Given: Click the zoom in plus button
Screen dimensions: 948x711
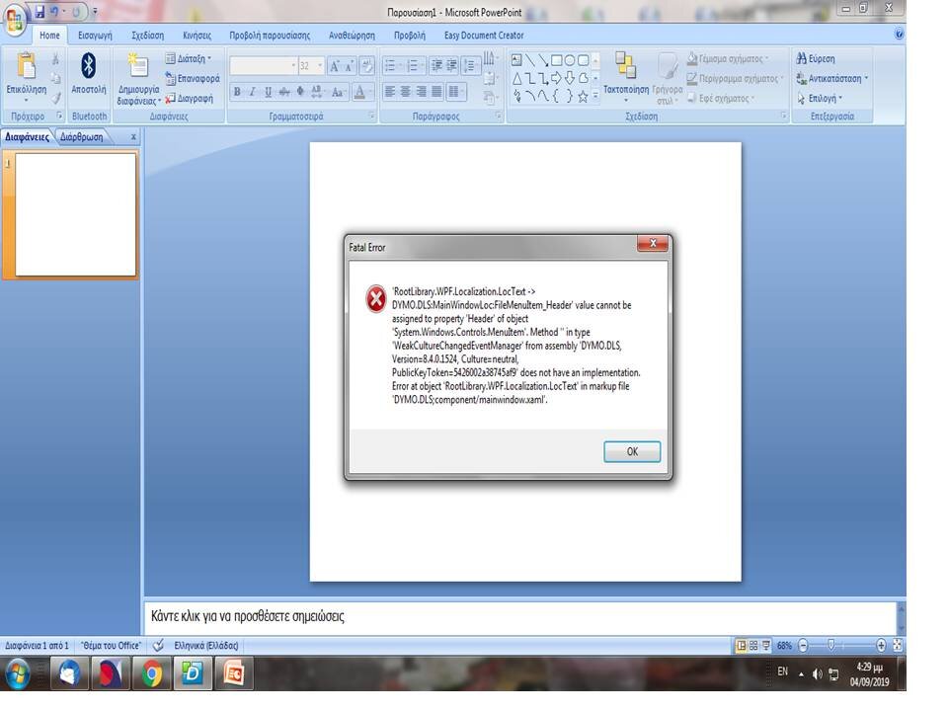Looking at the screenshot, I should tap(881, 646).
